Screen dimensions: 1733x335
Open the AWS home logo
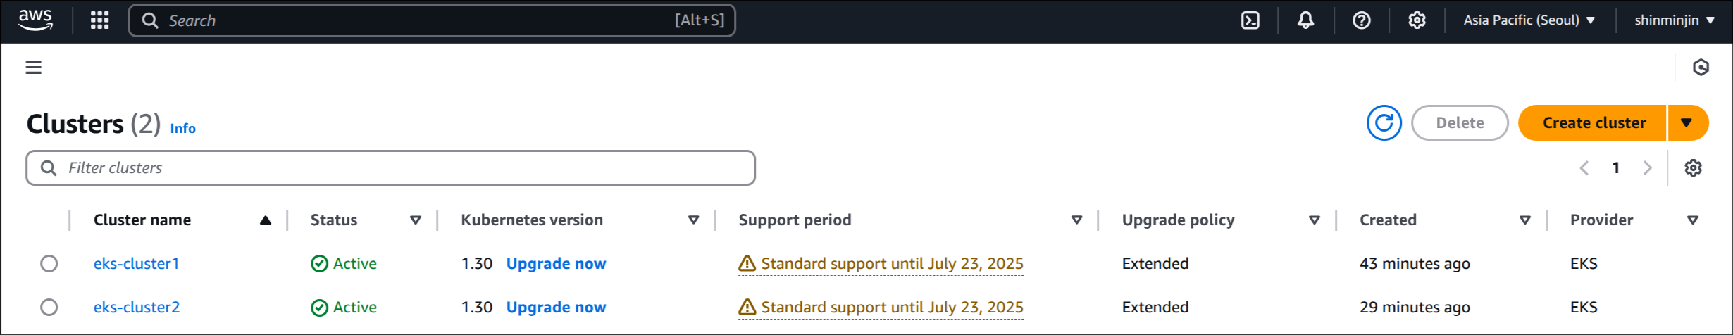point(35,20)
